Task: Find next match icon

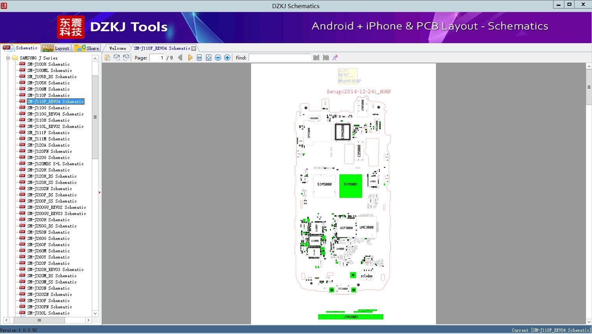Action: click(326, 58)
